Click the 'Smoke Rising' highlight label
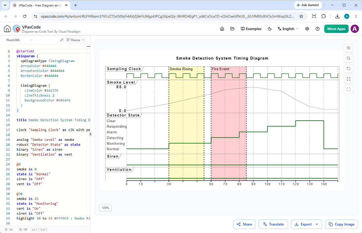The image size is (362, 233). tap(181, 69)
